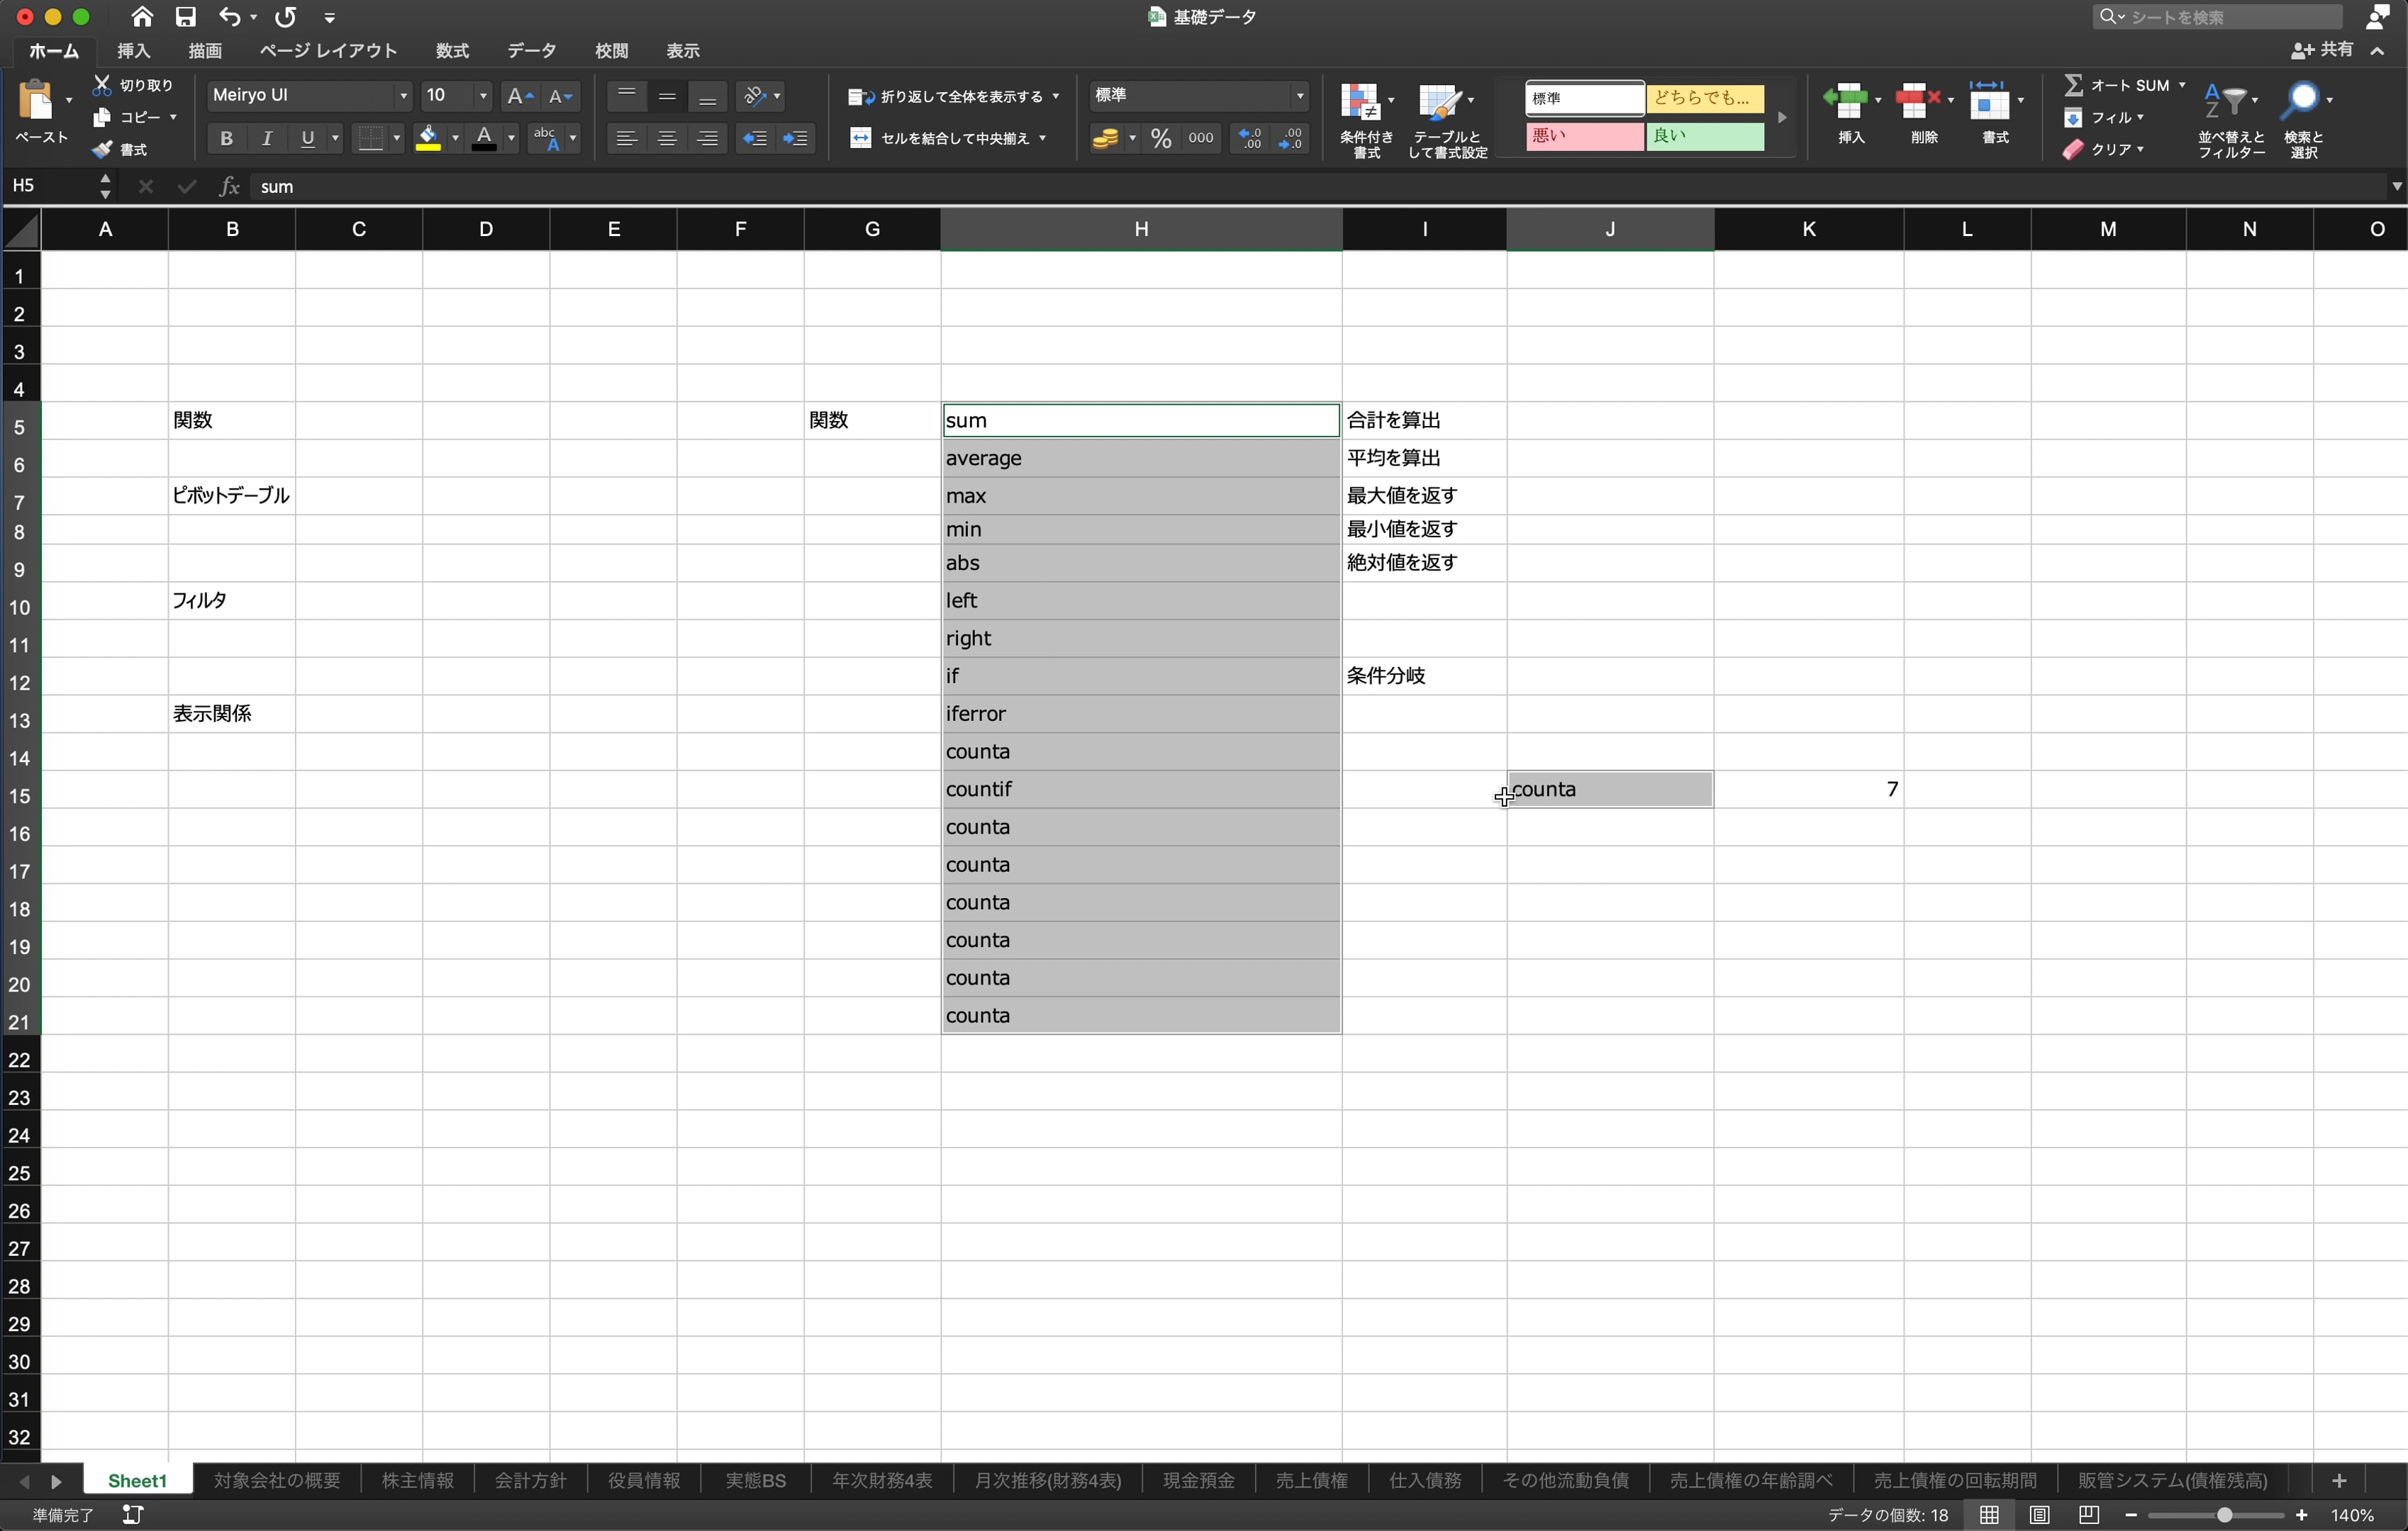Viewport: 2408px width, 1531px height.
Task: Apply Italic formatting
Action: (x=267, y=138)
